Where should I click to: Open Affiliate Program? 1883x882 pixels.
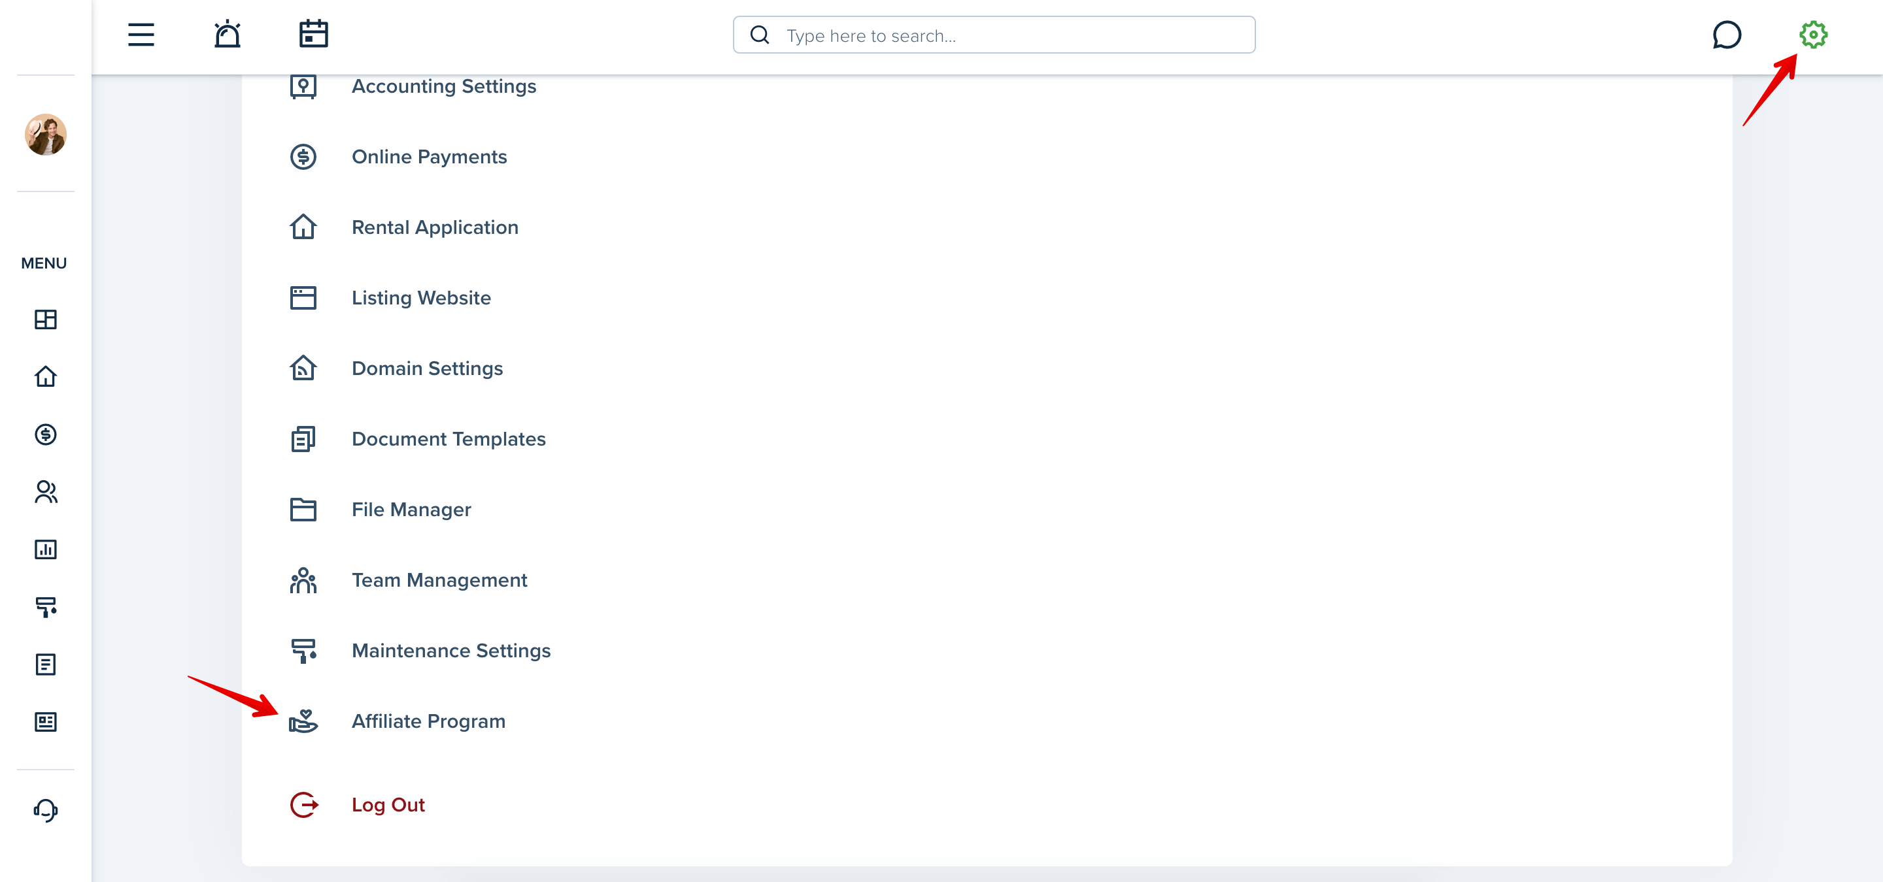click(x=428, y=721)
